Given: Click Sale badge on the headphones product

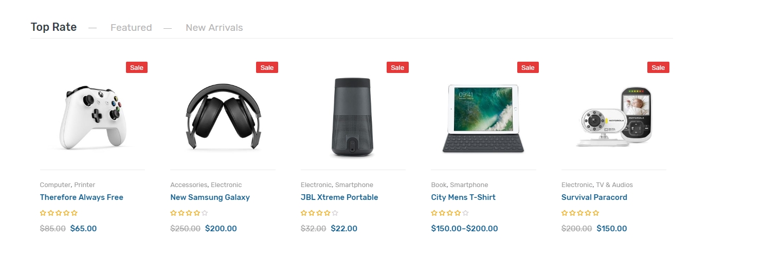Looking at the screenshot, I should coord(267,67).
